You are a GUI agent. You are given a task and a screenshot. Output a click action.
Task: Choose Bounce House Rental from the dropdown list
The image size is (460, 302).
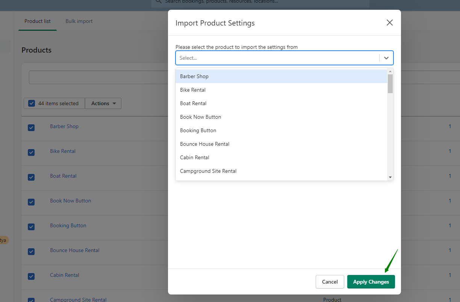click(281, 144)
